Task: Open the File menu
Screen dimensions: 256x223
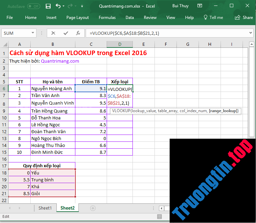Action: pos(10,18)
